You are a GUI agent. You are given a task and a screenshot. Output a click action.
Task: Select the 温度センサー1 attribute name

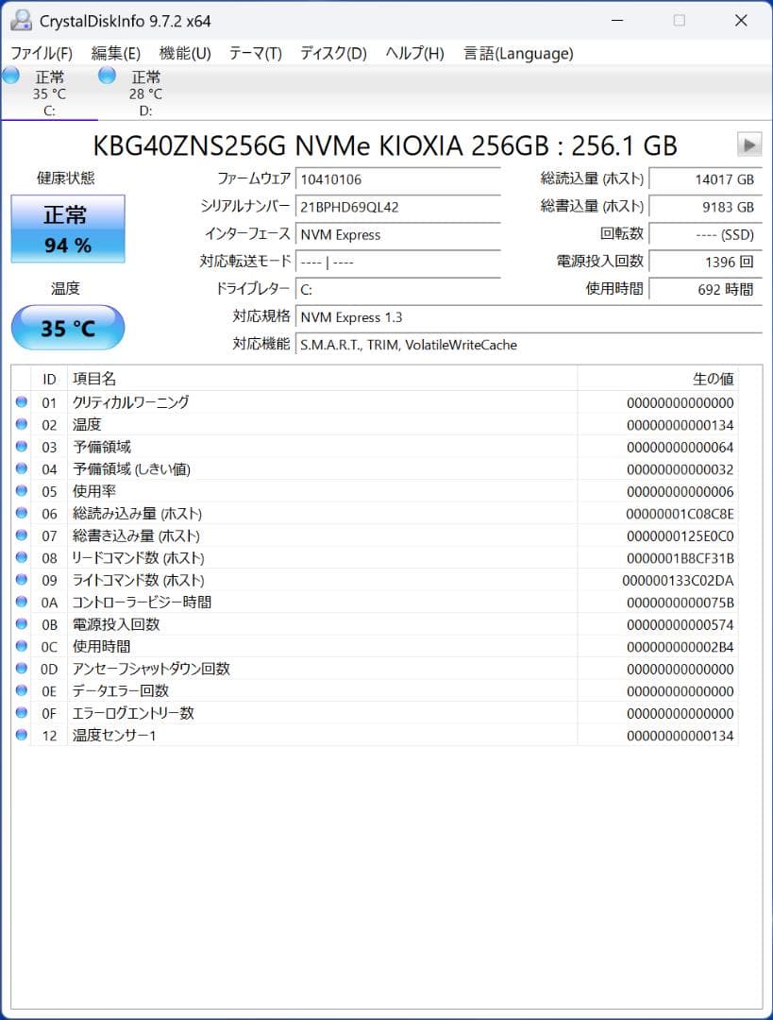pos(114,735)
